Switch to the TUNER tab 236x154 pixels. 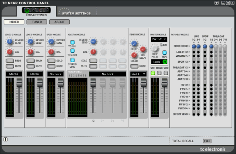coord(37,22)
